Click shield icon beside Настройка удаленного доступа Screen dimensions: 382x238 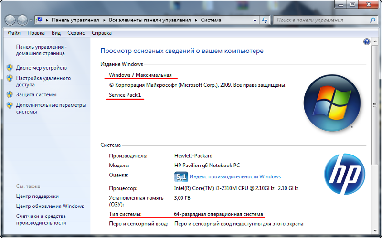click(x=10, y=78)
